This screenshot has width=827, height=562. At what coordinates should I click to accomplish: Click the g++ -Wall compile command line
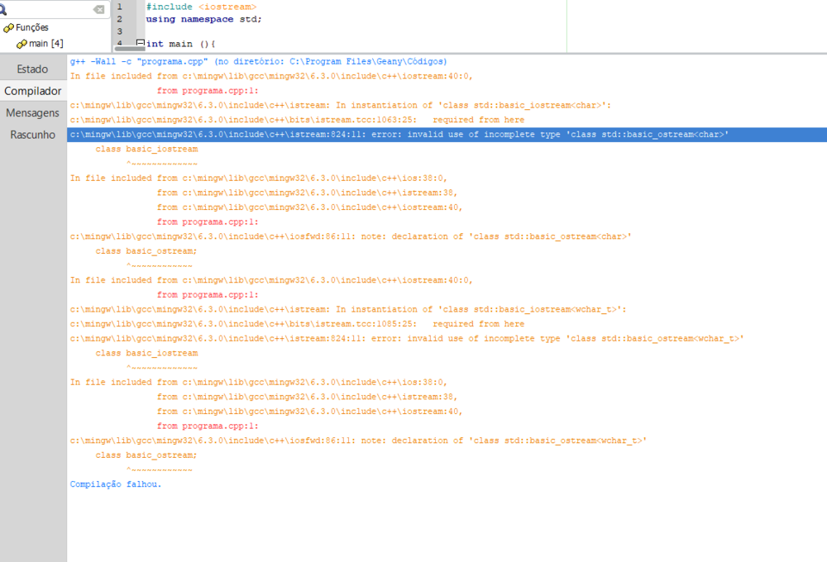click(x=258, y=62)
